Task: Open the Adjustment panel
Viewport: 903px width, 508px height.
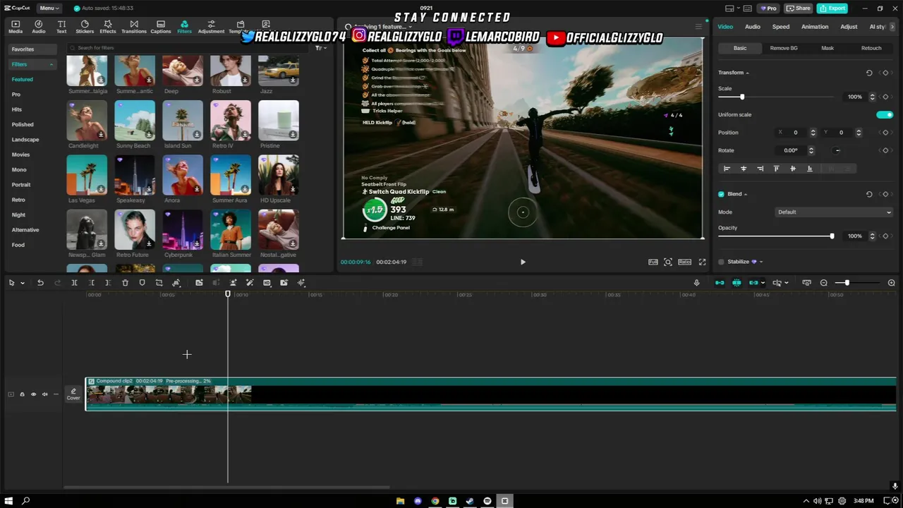Action: coord(211,27)
